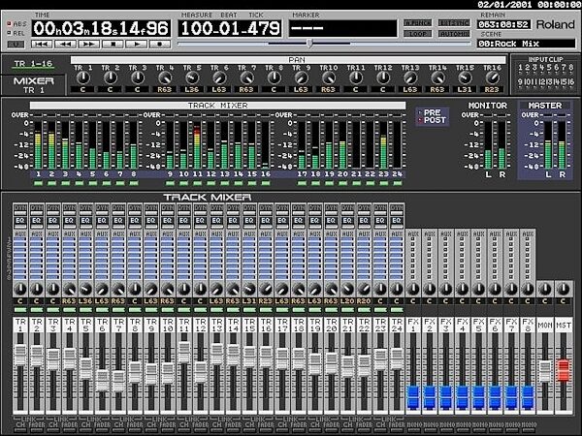Screen dimensions: 582x436
Task: Toggle green status button under meter 1
Action: (x=38, y=183)
